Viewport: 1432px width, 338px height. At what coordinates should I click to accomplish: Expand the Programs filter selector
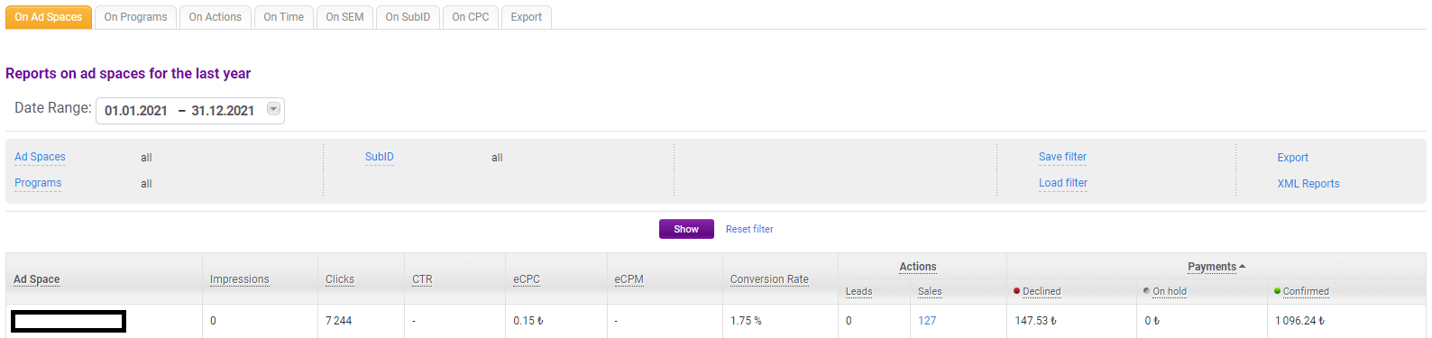coord(38,183)
